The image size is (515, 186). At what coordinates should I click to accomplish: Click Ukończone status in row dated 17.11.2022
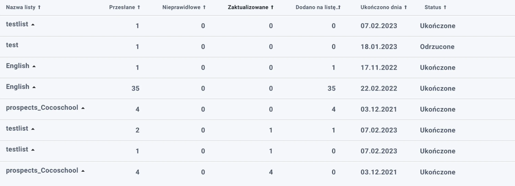coord(437,68)
